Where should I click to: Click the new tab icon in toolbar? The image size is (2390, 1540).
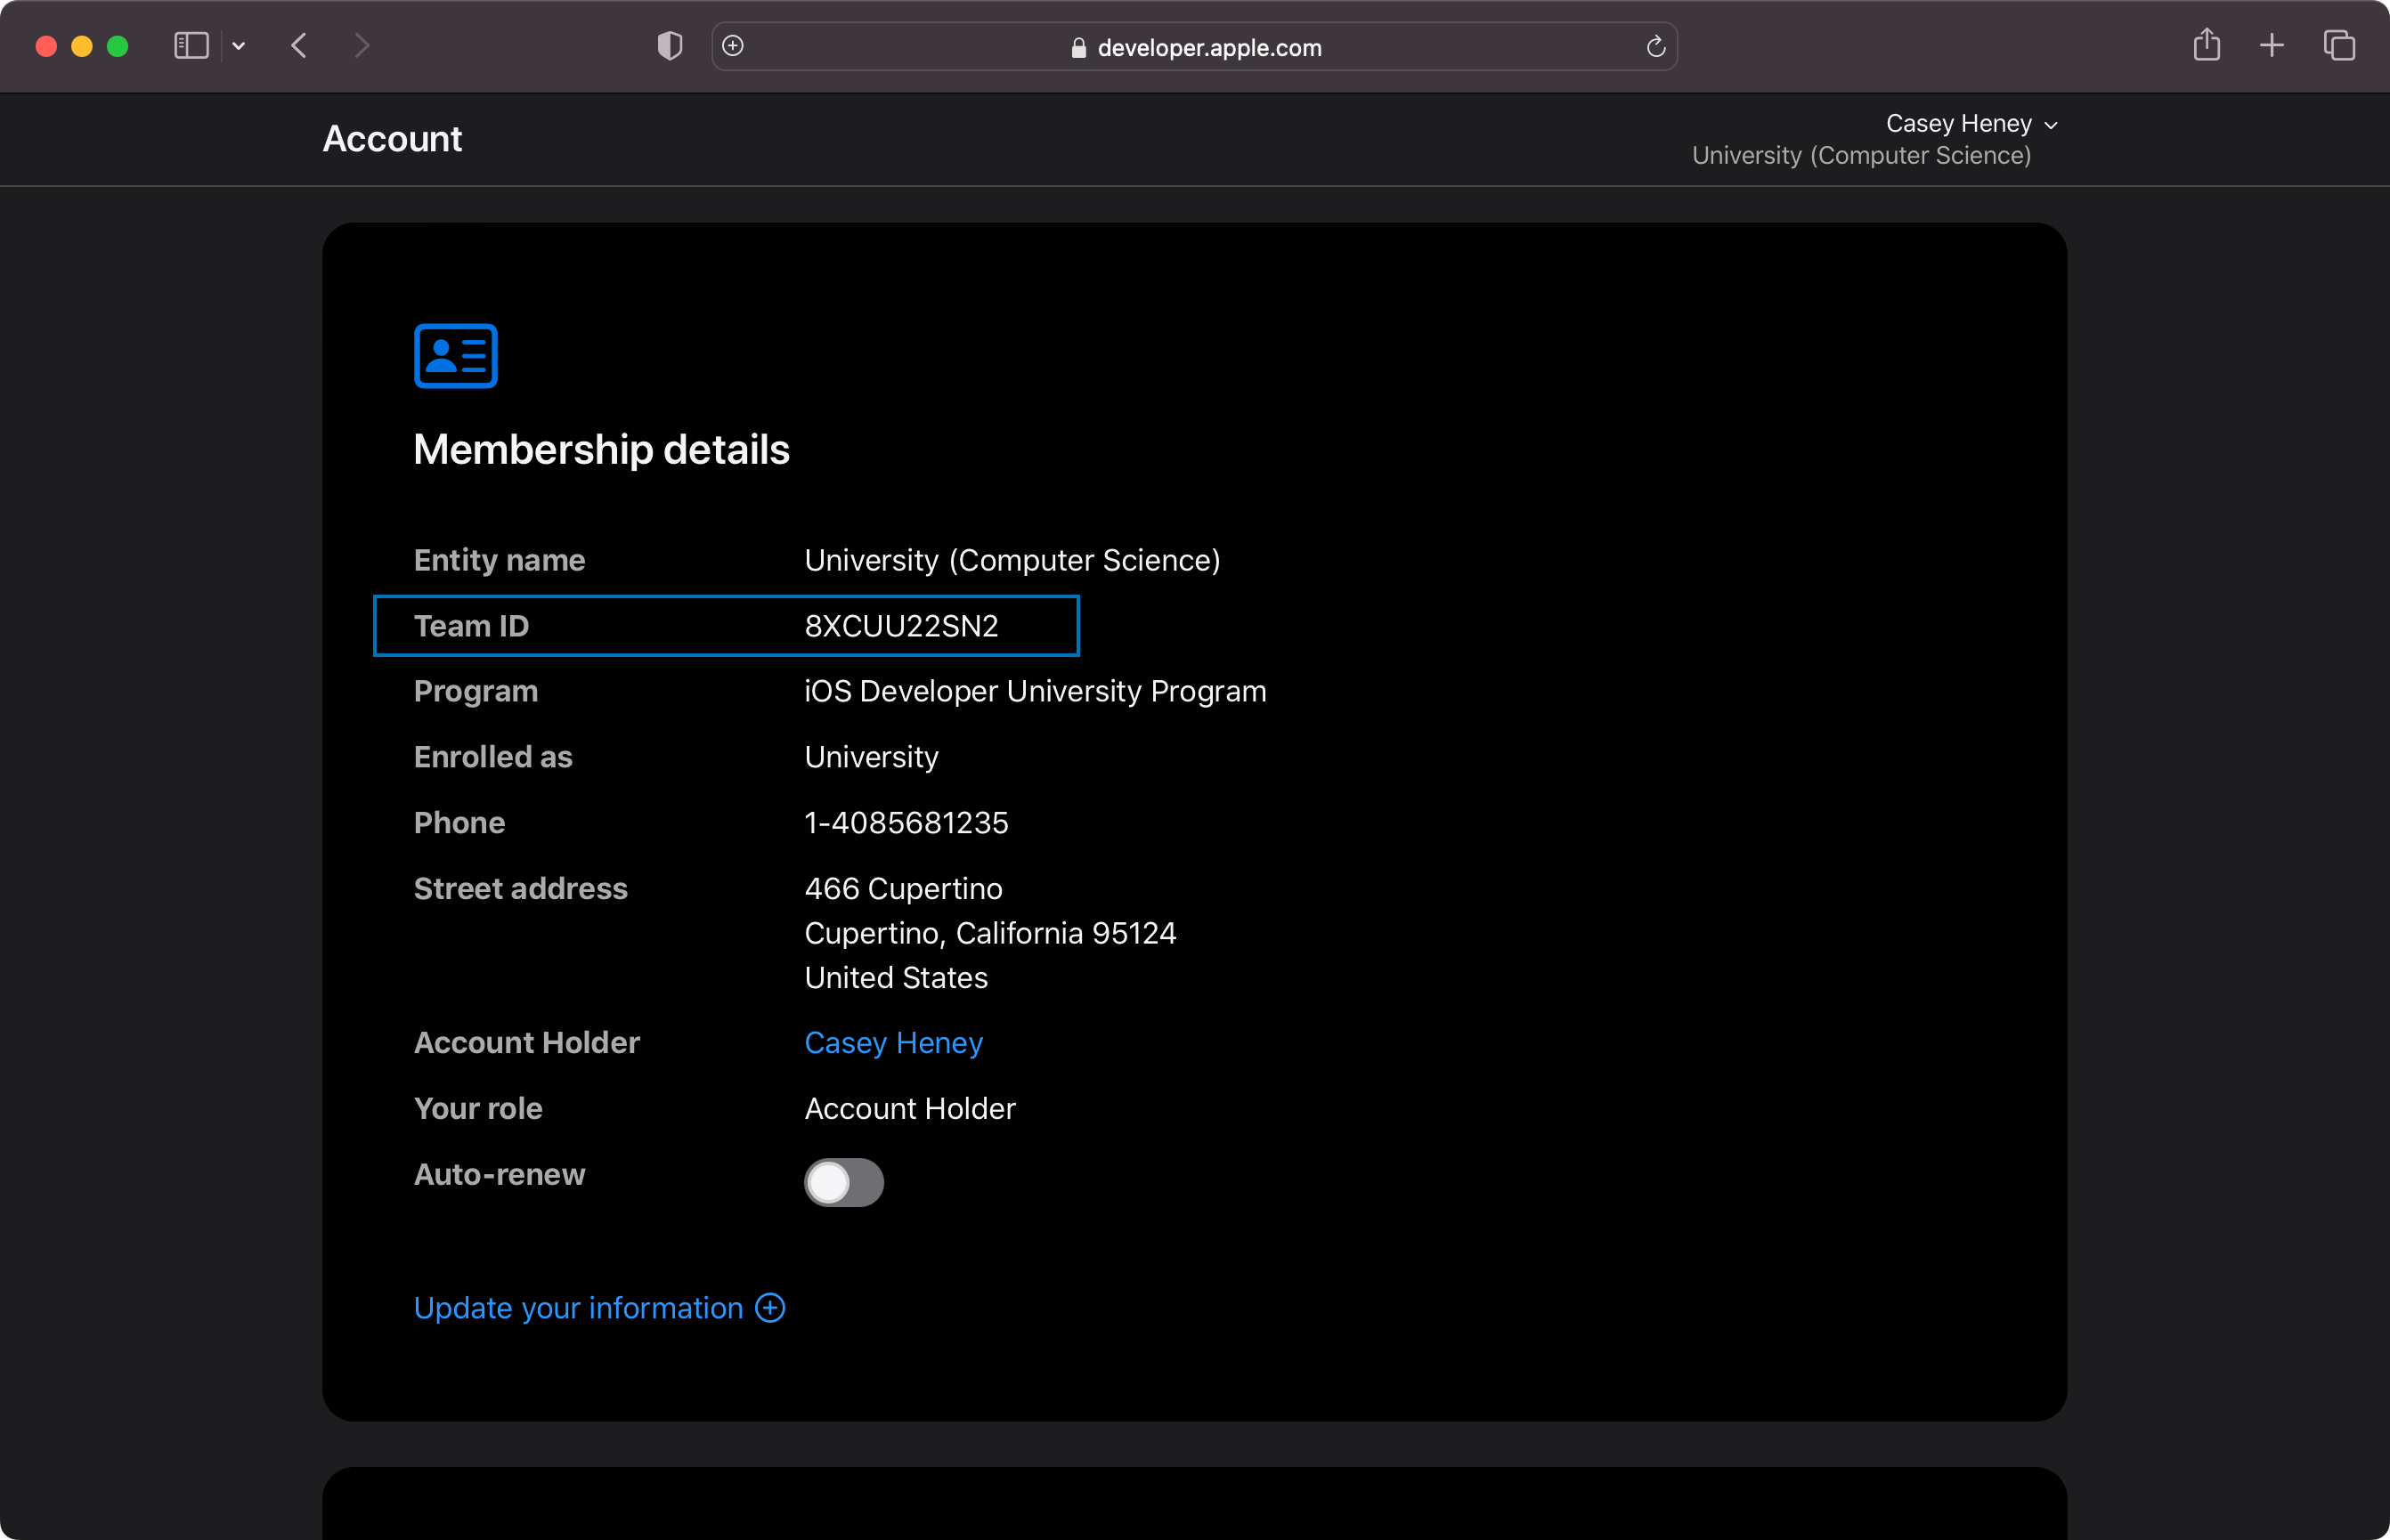coord(2273,47)
